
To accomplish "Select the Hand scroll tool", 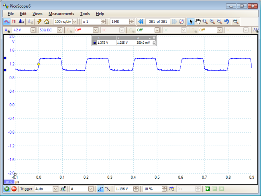I will click(x=198, y=22).
